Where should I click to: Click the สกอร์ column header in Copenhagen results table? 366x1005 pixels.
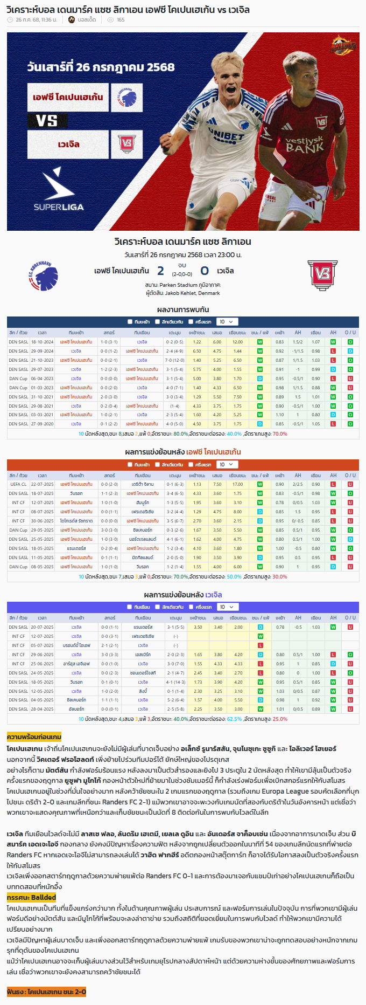(109, 476)
